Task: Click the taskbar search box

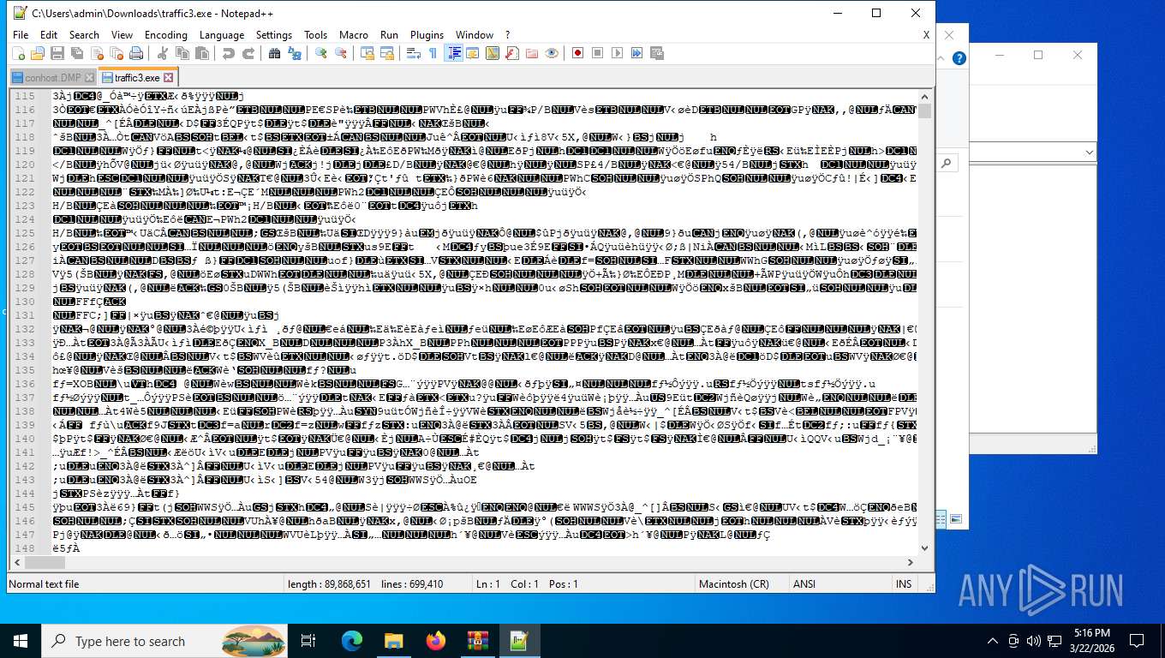Action: point(164,641)
